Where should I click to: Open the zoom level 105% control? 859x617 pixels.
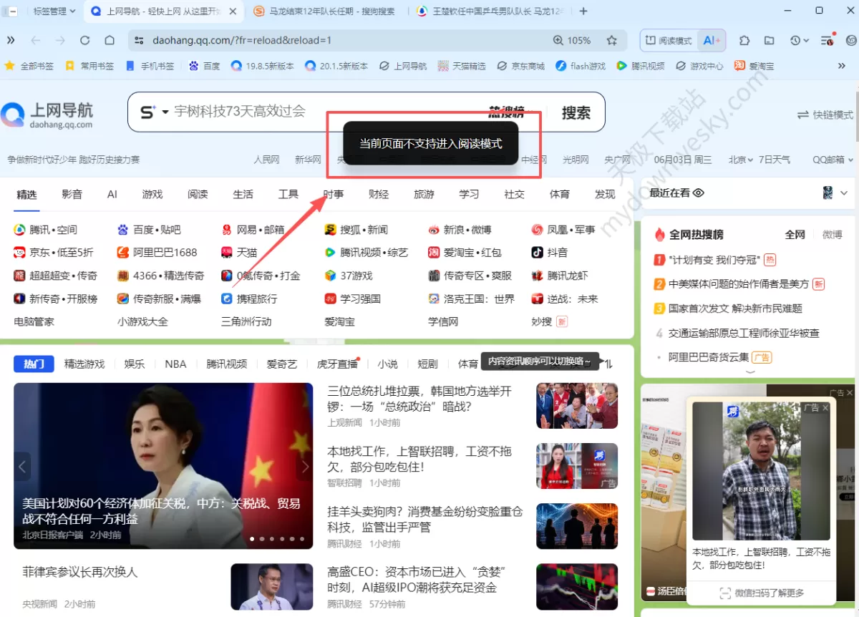click(572, 40)
